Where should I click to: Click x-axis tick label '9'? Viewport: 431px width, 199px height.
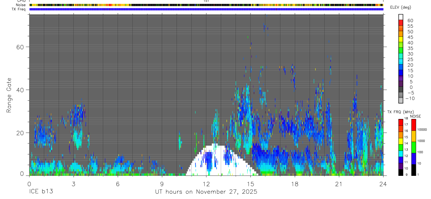[162, 184]
